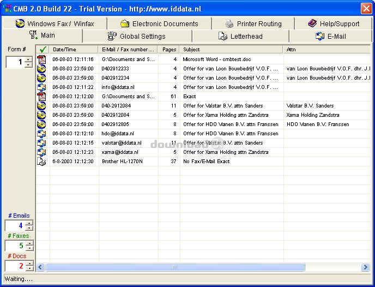Switch to Printer Routing tab
This screenshot has height=287, width=375.
(x=253, y=23)
